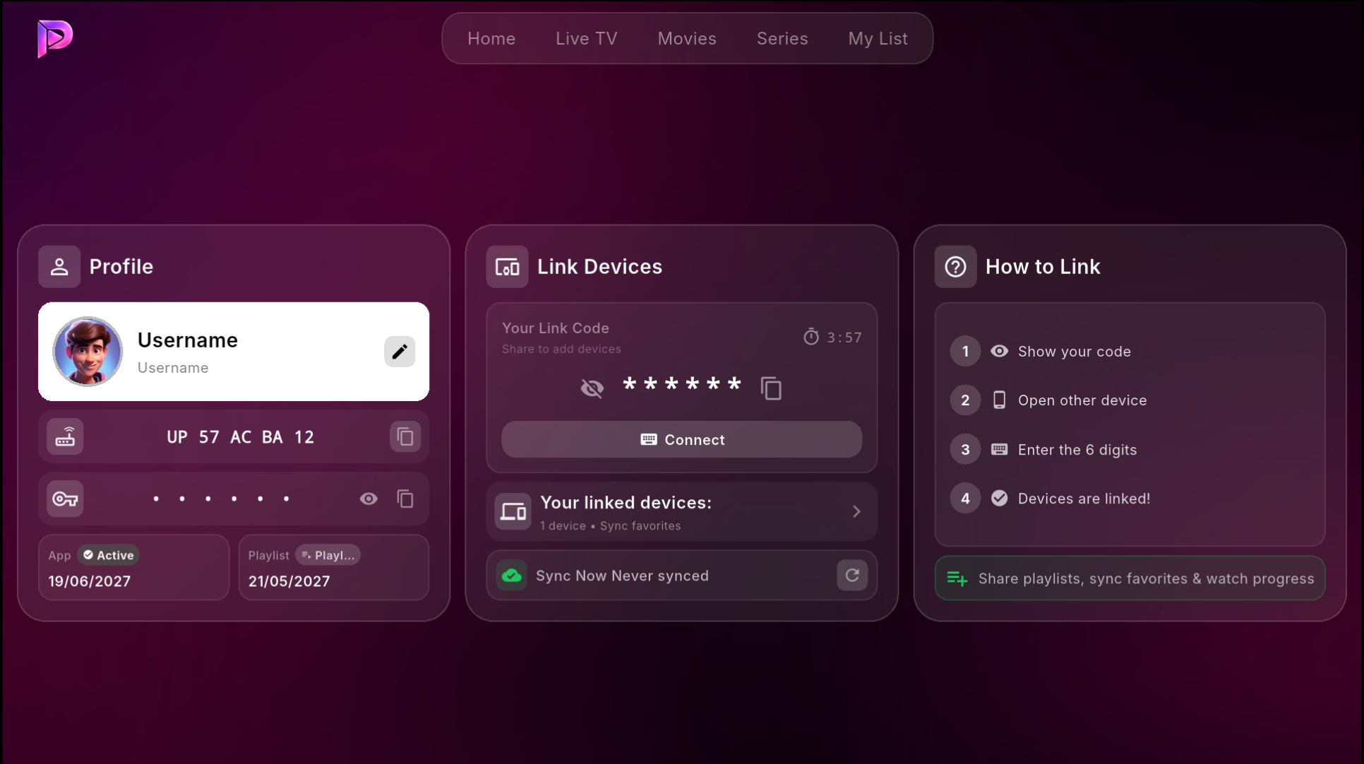Viewport: 1364px width, 764px height.
Task: Click keyboard icon beside Enter the 6 digits
Action: pos(999,449)
